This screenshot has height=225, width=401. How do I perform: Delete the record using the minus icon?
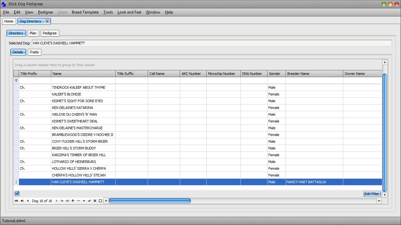point(78,201)
